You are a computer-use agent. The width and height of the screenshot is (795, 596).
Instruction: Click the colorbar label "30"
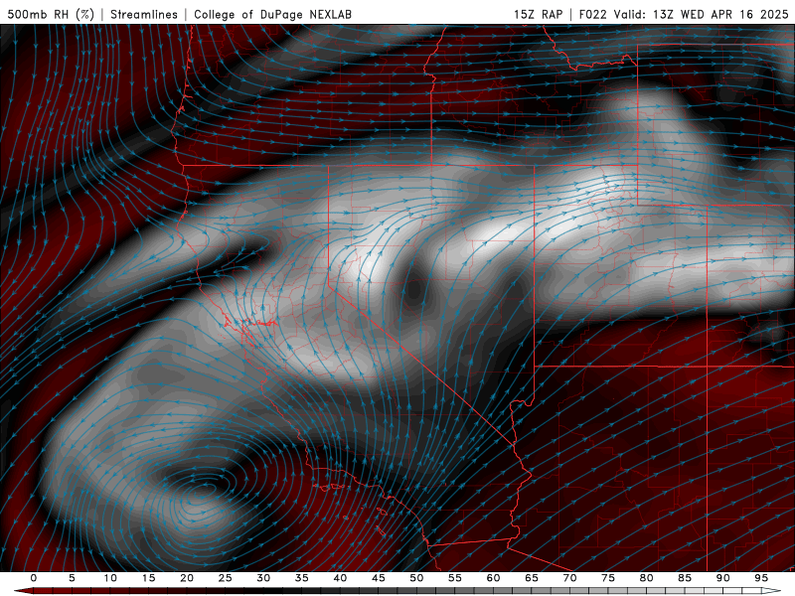[263, 578]
